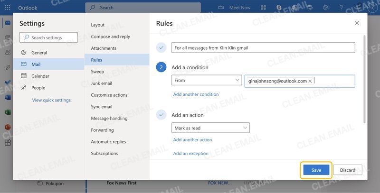Image resolution: width=380 pixels, height=193 pixels.
Task: Open Word icon in left app rail
Action: point(8,98)
